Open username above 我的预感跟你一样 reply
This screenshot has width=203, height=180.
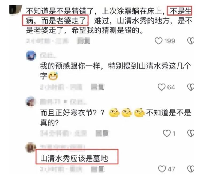coord(48,55)
